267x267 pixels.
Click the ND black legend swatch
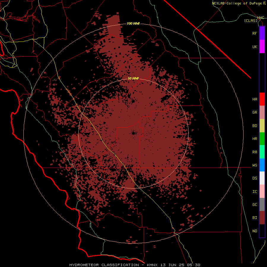click(262, 231)
